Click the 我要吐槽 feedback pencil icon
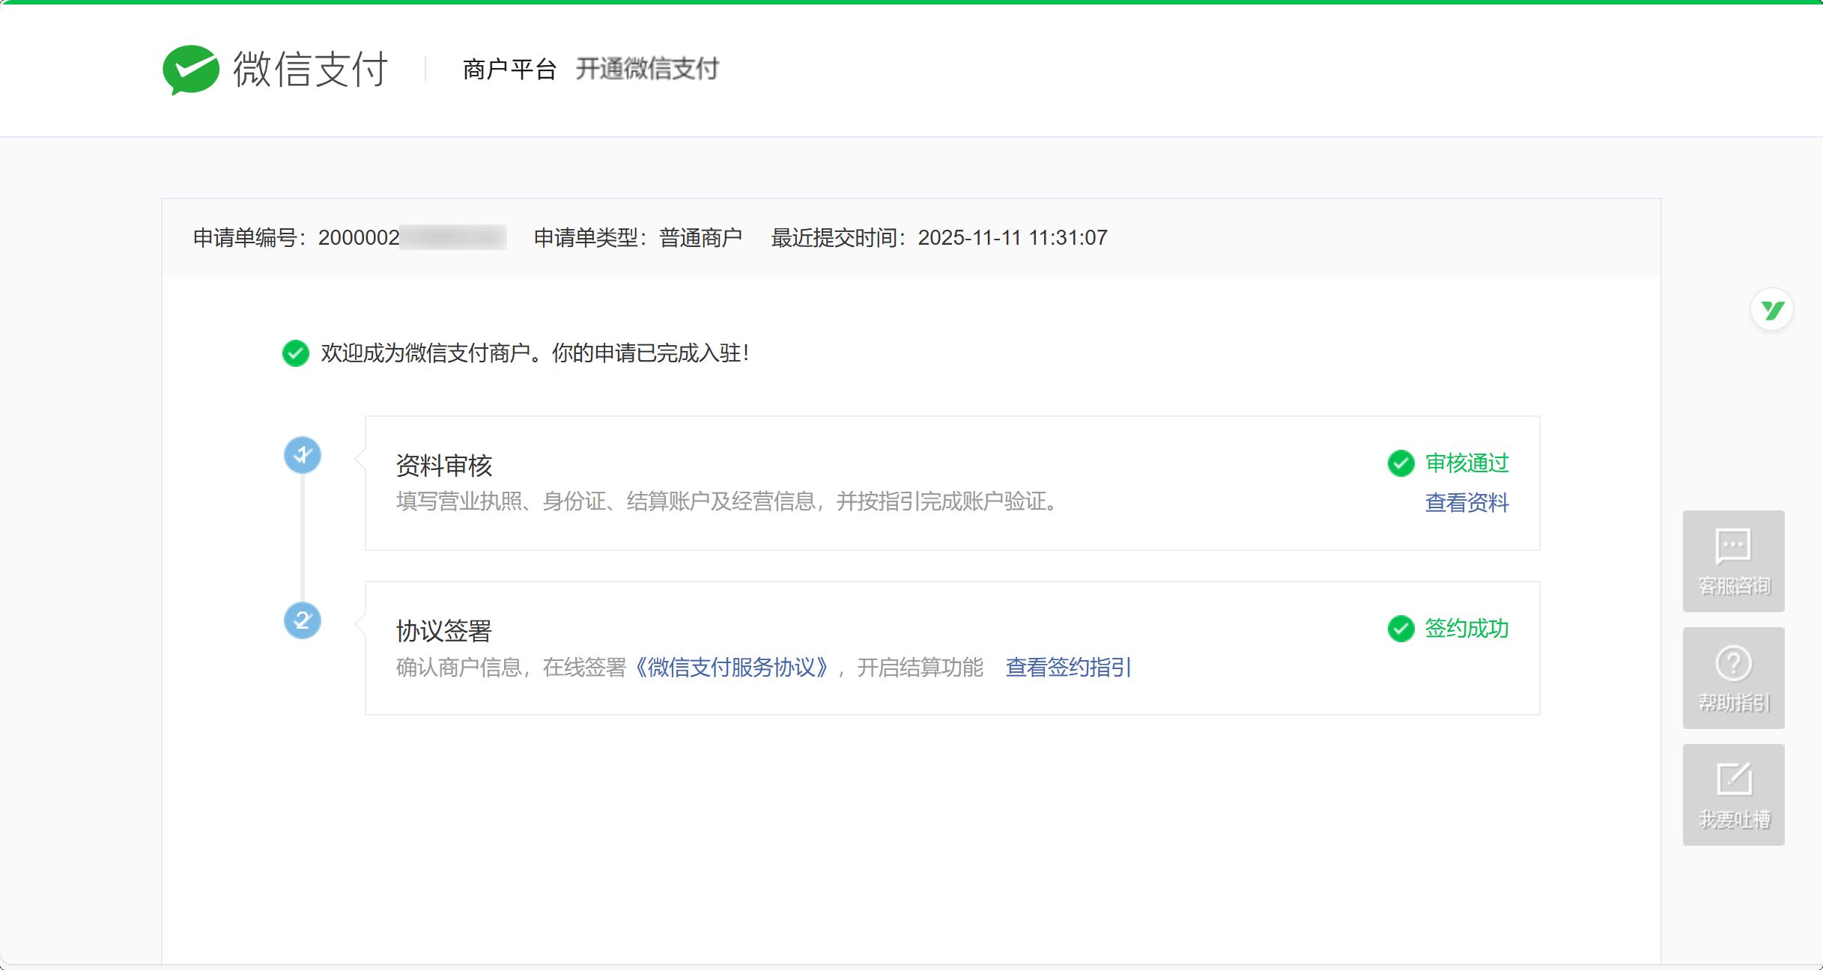The height and width of the screenshot is (970, 1823). (1733, 780)
